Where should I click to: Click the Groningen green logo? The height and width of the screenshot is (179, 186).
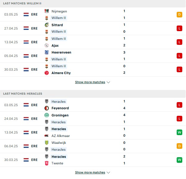(x=47, y=115)
